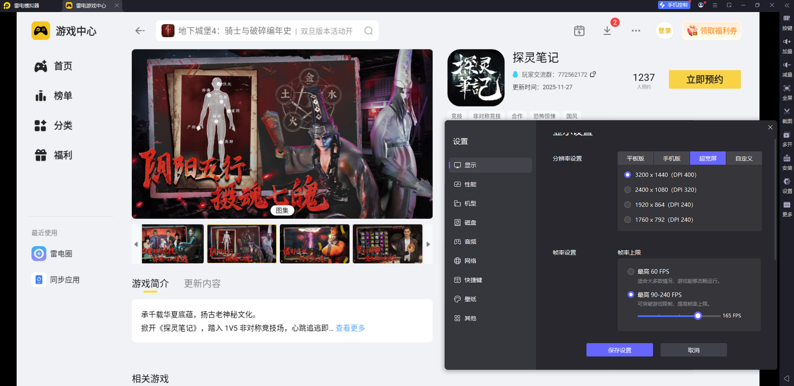794x386 pixels.
Task: Open the 性能 settings section
Action: click(x=490, y=184)
